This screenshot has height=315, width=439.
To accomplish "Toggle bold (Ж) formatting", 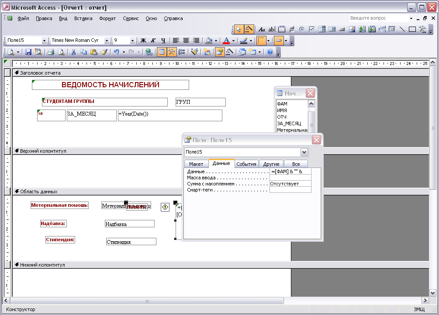I will 143,41.
